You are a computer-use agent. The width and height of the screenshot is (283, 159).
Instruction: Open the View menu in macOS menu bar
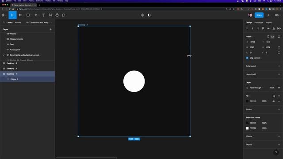coord(25,1)
